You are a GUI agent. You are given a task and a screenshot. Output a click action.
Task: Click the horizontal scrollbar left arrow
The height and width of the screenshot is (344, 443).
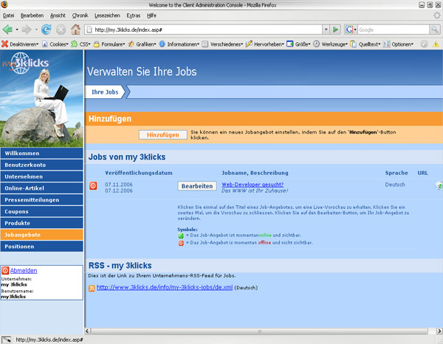pyautogui.click(x=88, y=331)
